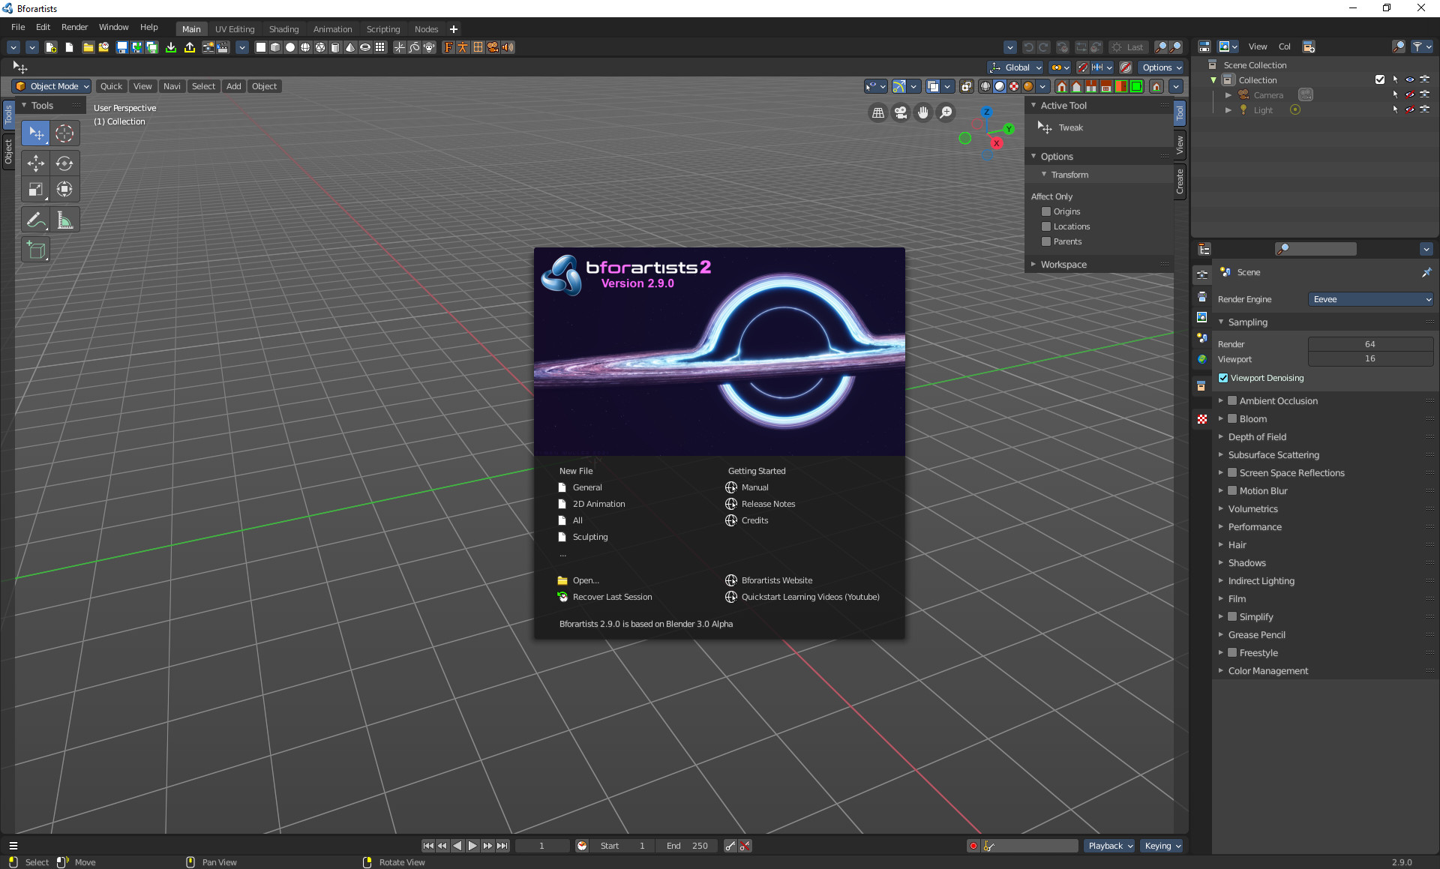The width and height of the screenshot is (1440, 869).
Task: Expand the Color Management section
Action: [1267, 670]
